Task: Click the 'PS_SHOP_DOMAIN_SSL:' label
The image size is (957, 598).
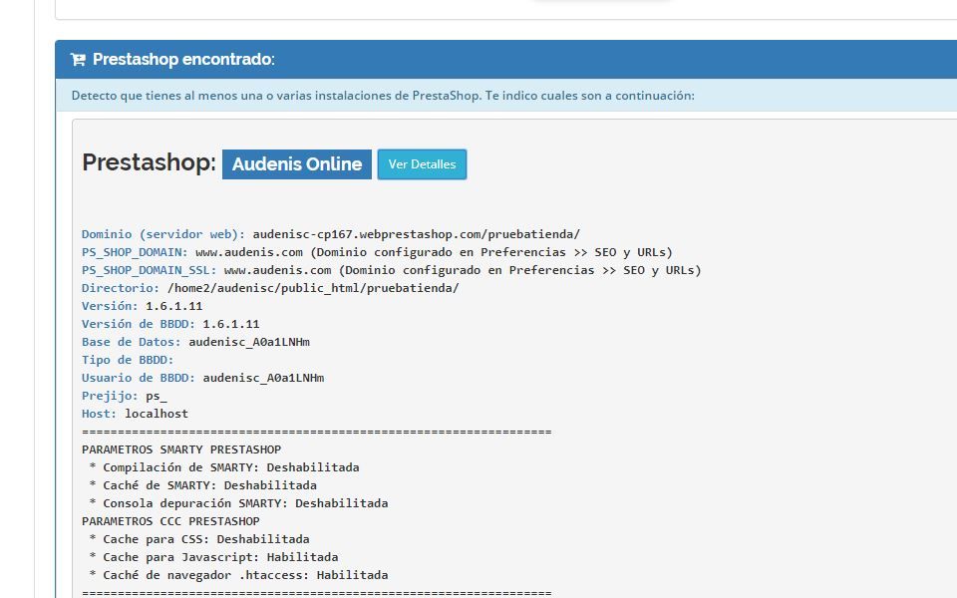Action: click(x=149, y=270)
